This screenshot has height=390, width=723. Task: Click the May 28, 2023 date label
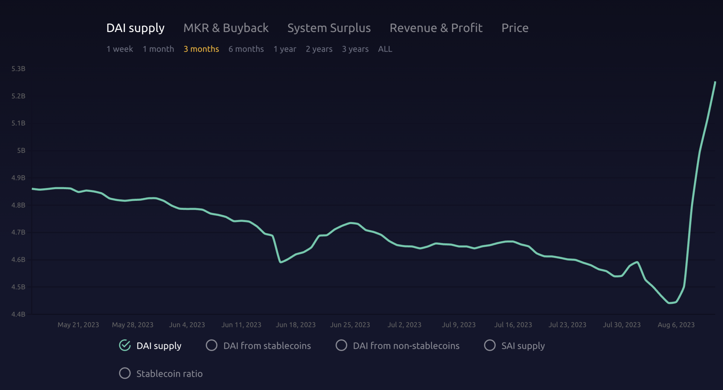[133, 325]
